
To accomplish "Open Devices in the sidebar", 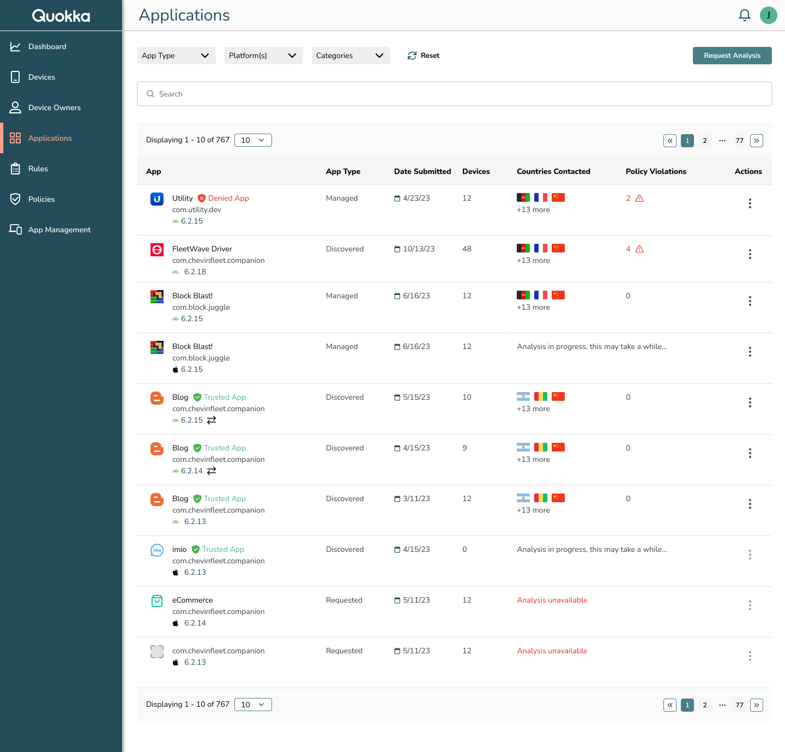I will click(61, 77).
